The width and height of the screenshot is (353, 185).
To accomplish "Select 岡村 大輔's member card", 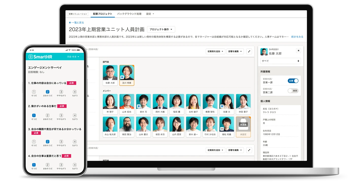I will click(160, 104).
